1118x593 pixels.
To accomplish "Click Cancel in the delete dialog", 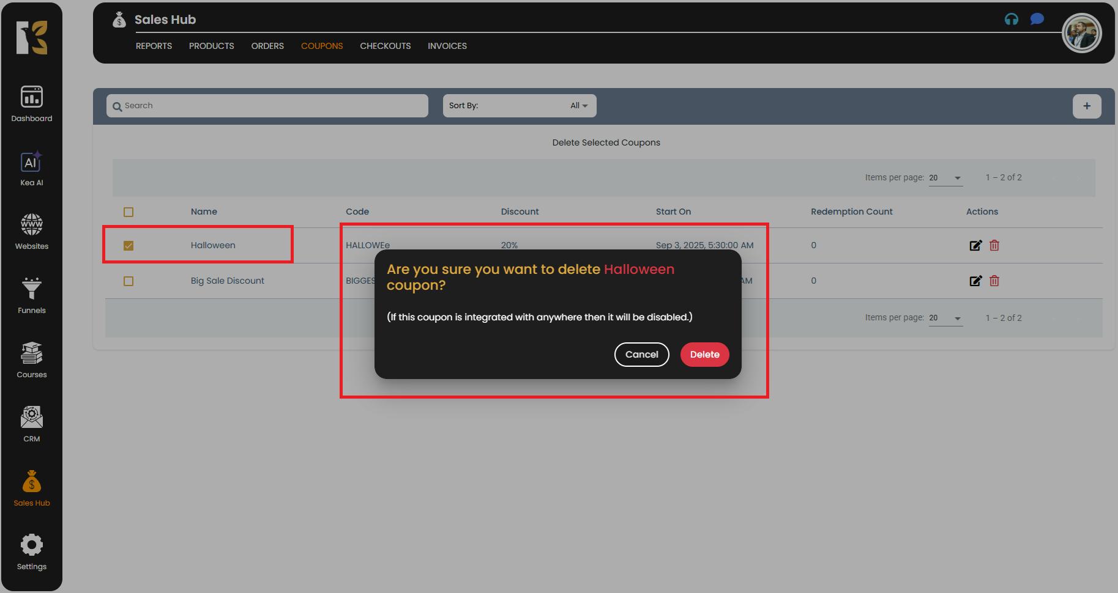I will click(641, 355).
